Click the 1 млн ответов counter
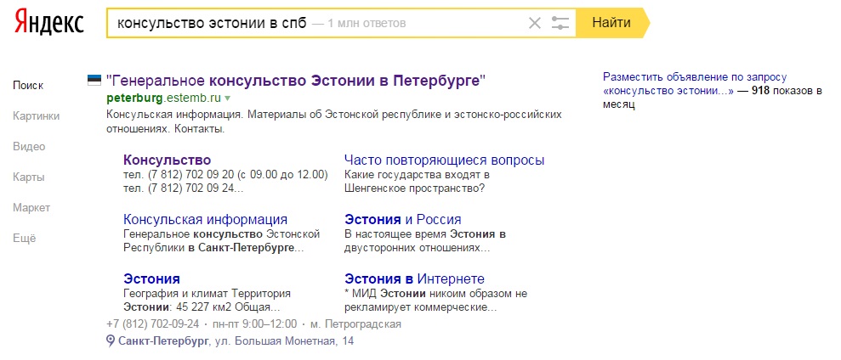 (366, 24)
